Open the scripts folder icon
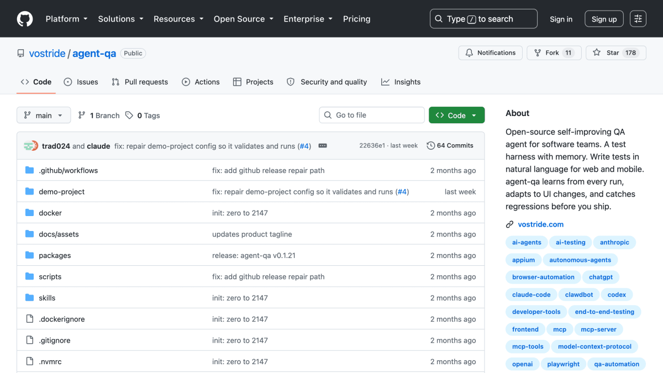The width and height of the screenshot is (663, 373). 30,277
